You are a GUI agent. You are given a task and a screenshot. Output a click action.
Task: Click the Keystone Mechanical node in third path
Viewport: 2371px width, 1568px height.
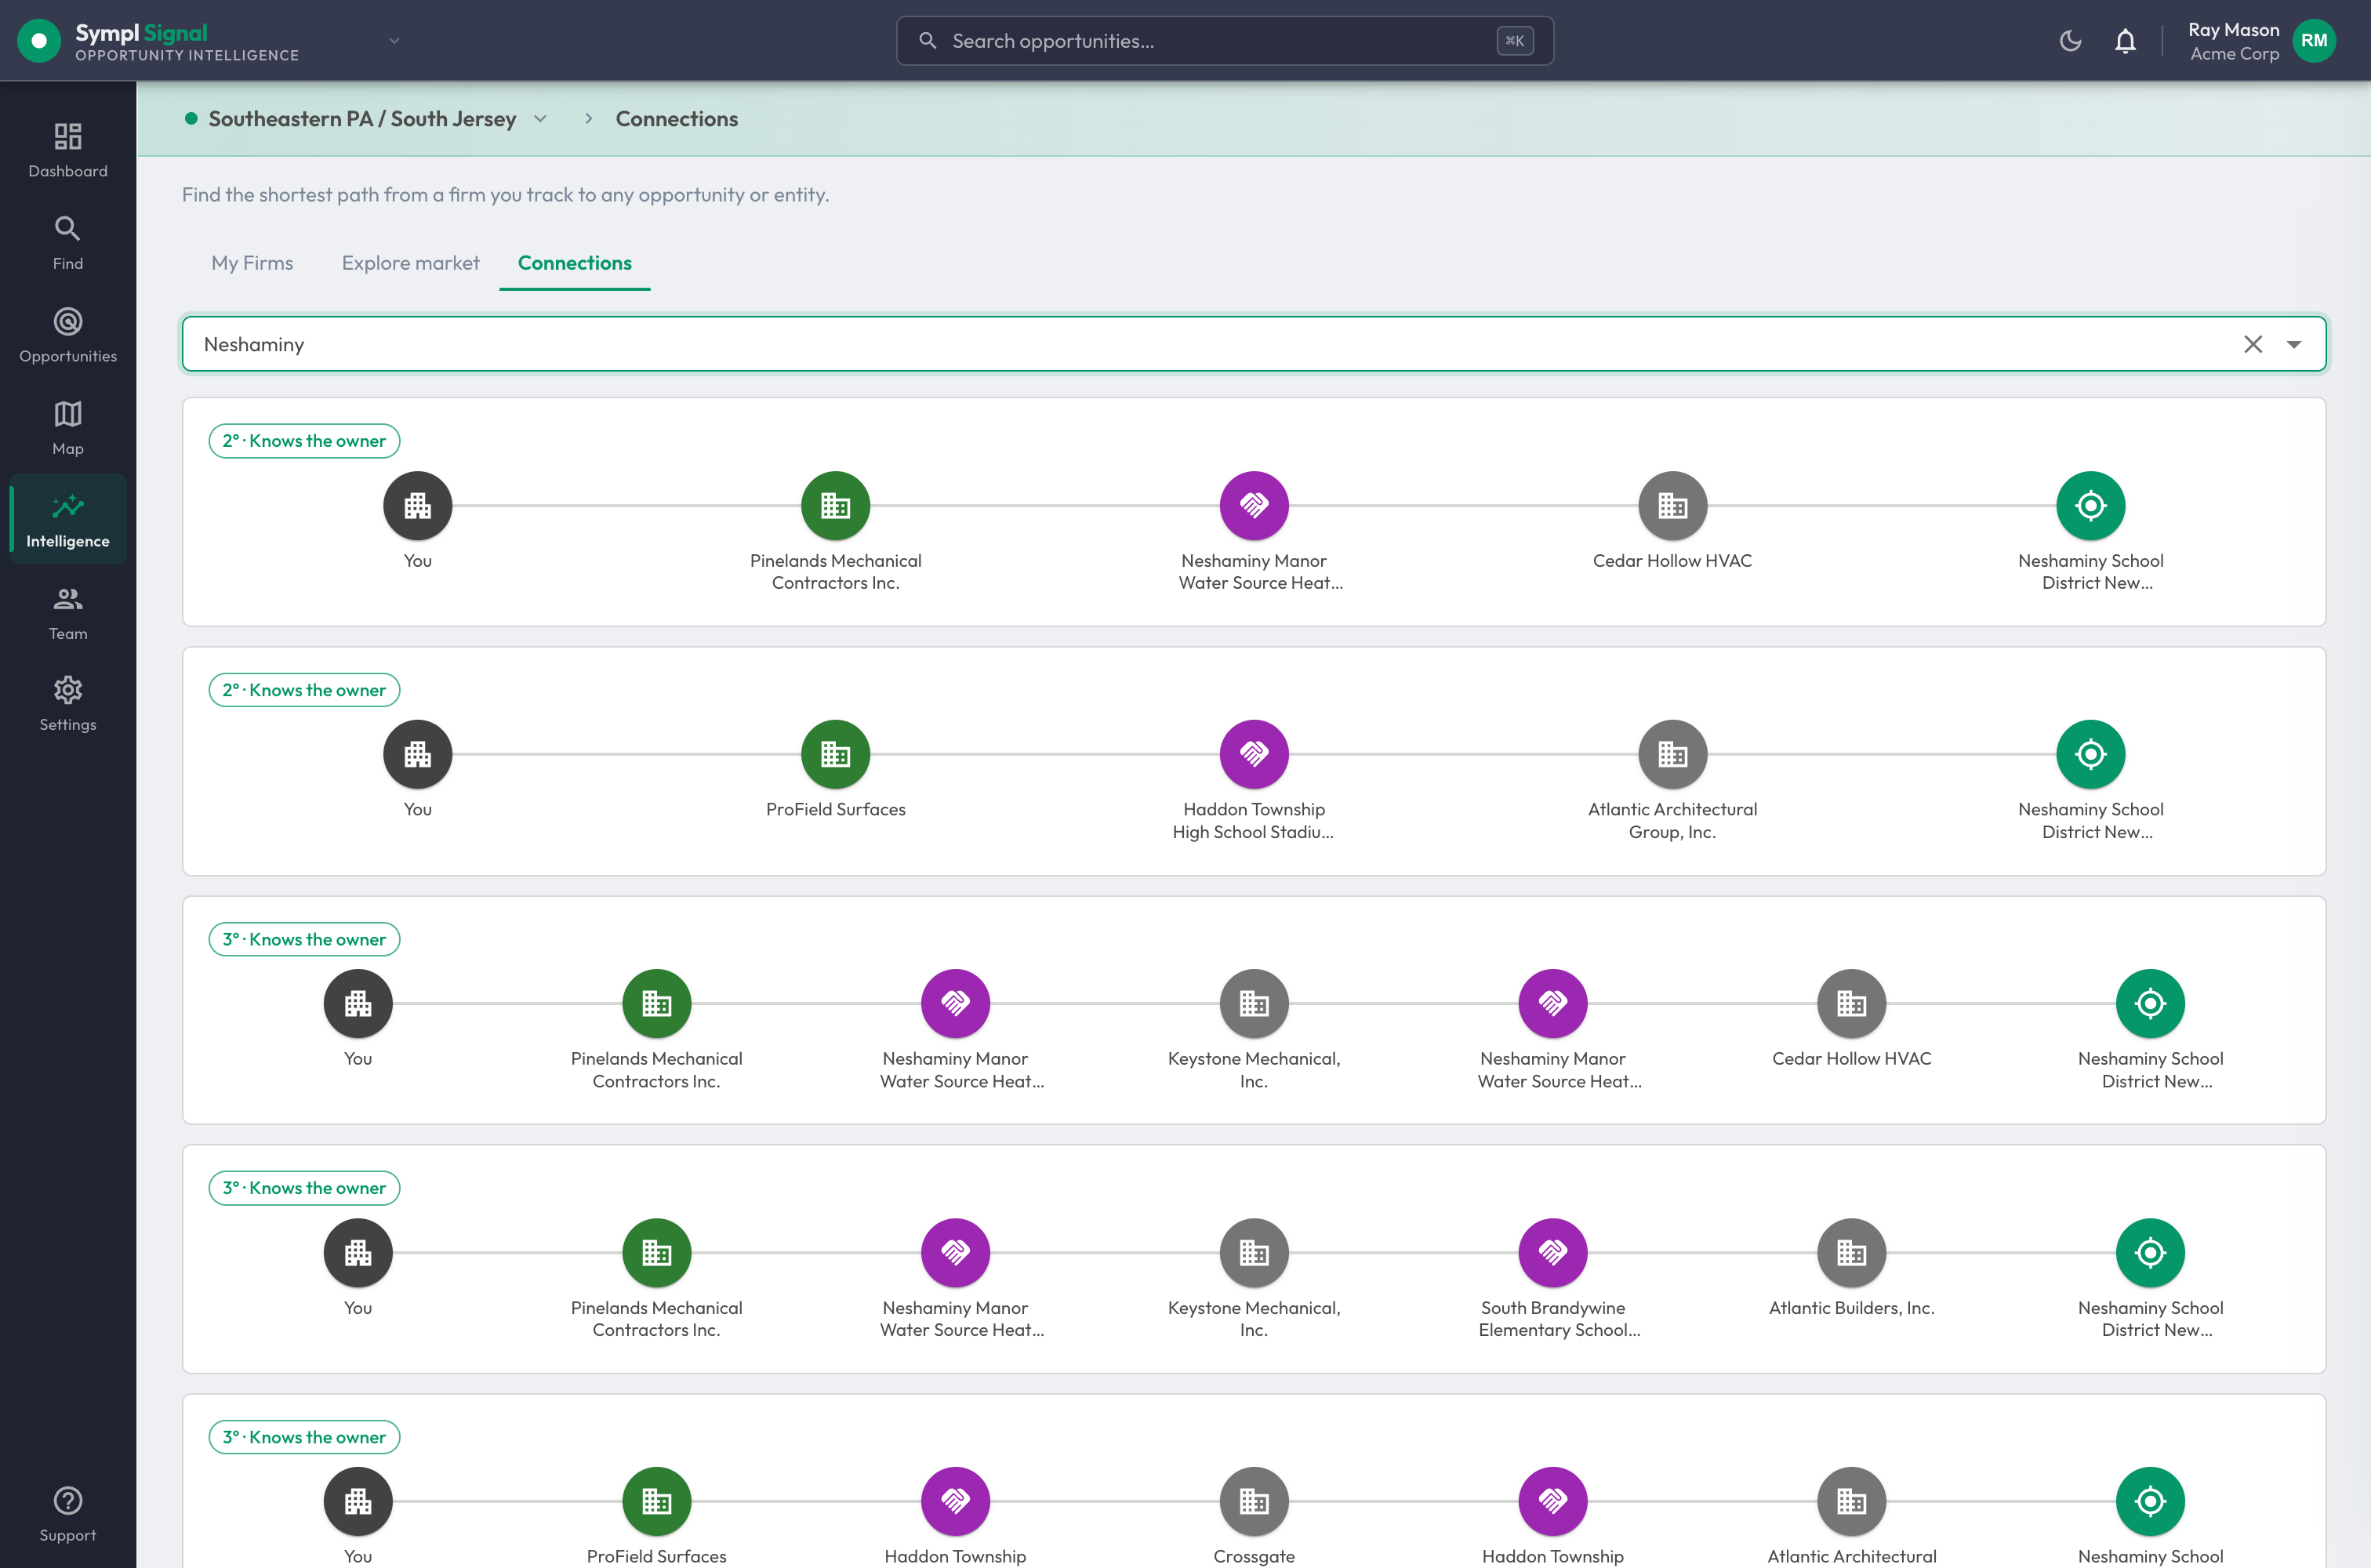click(x=1254, y=1003)
